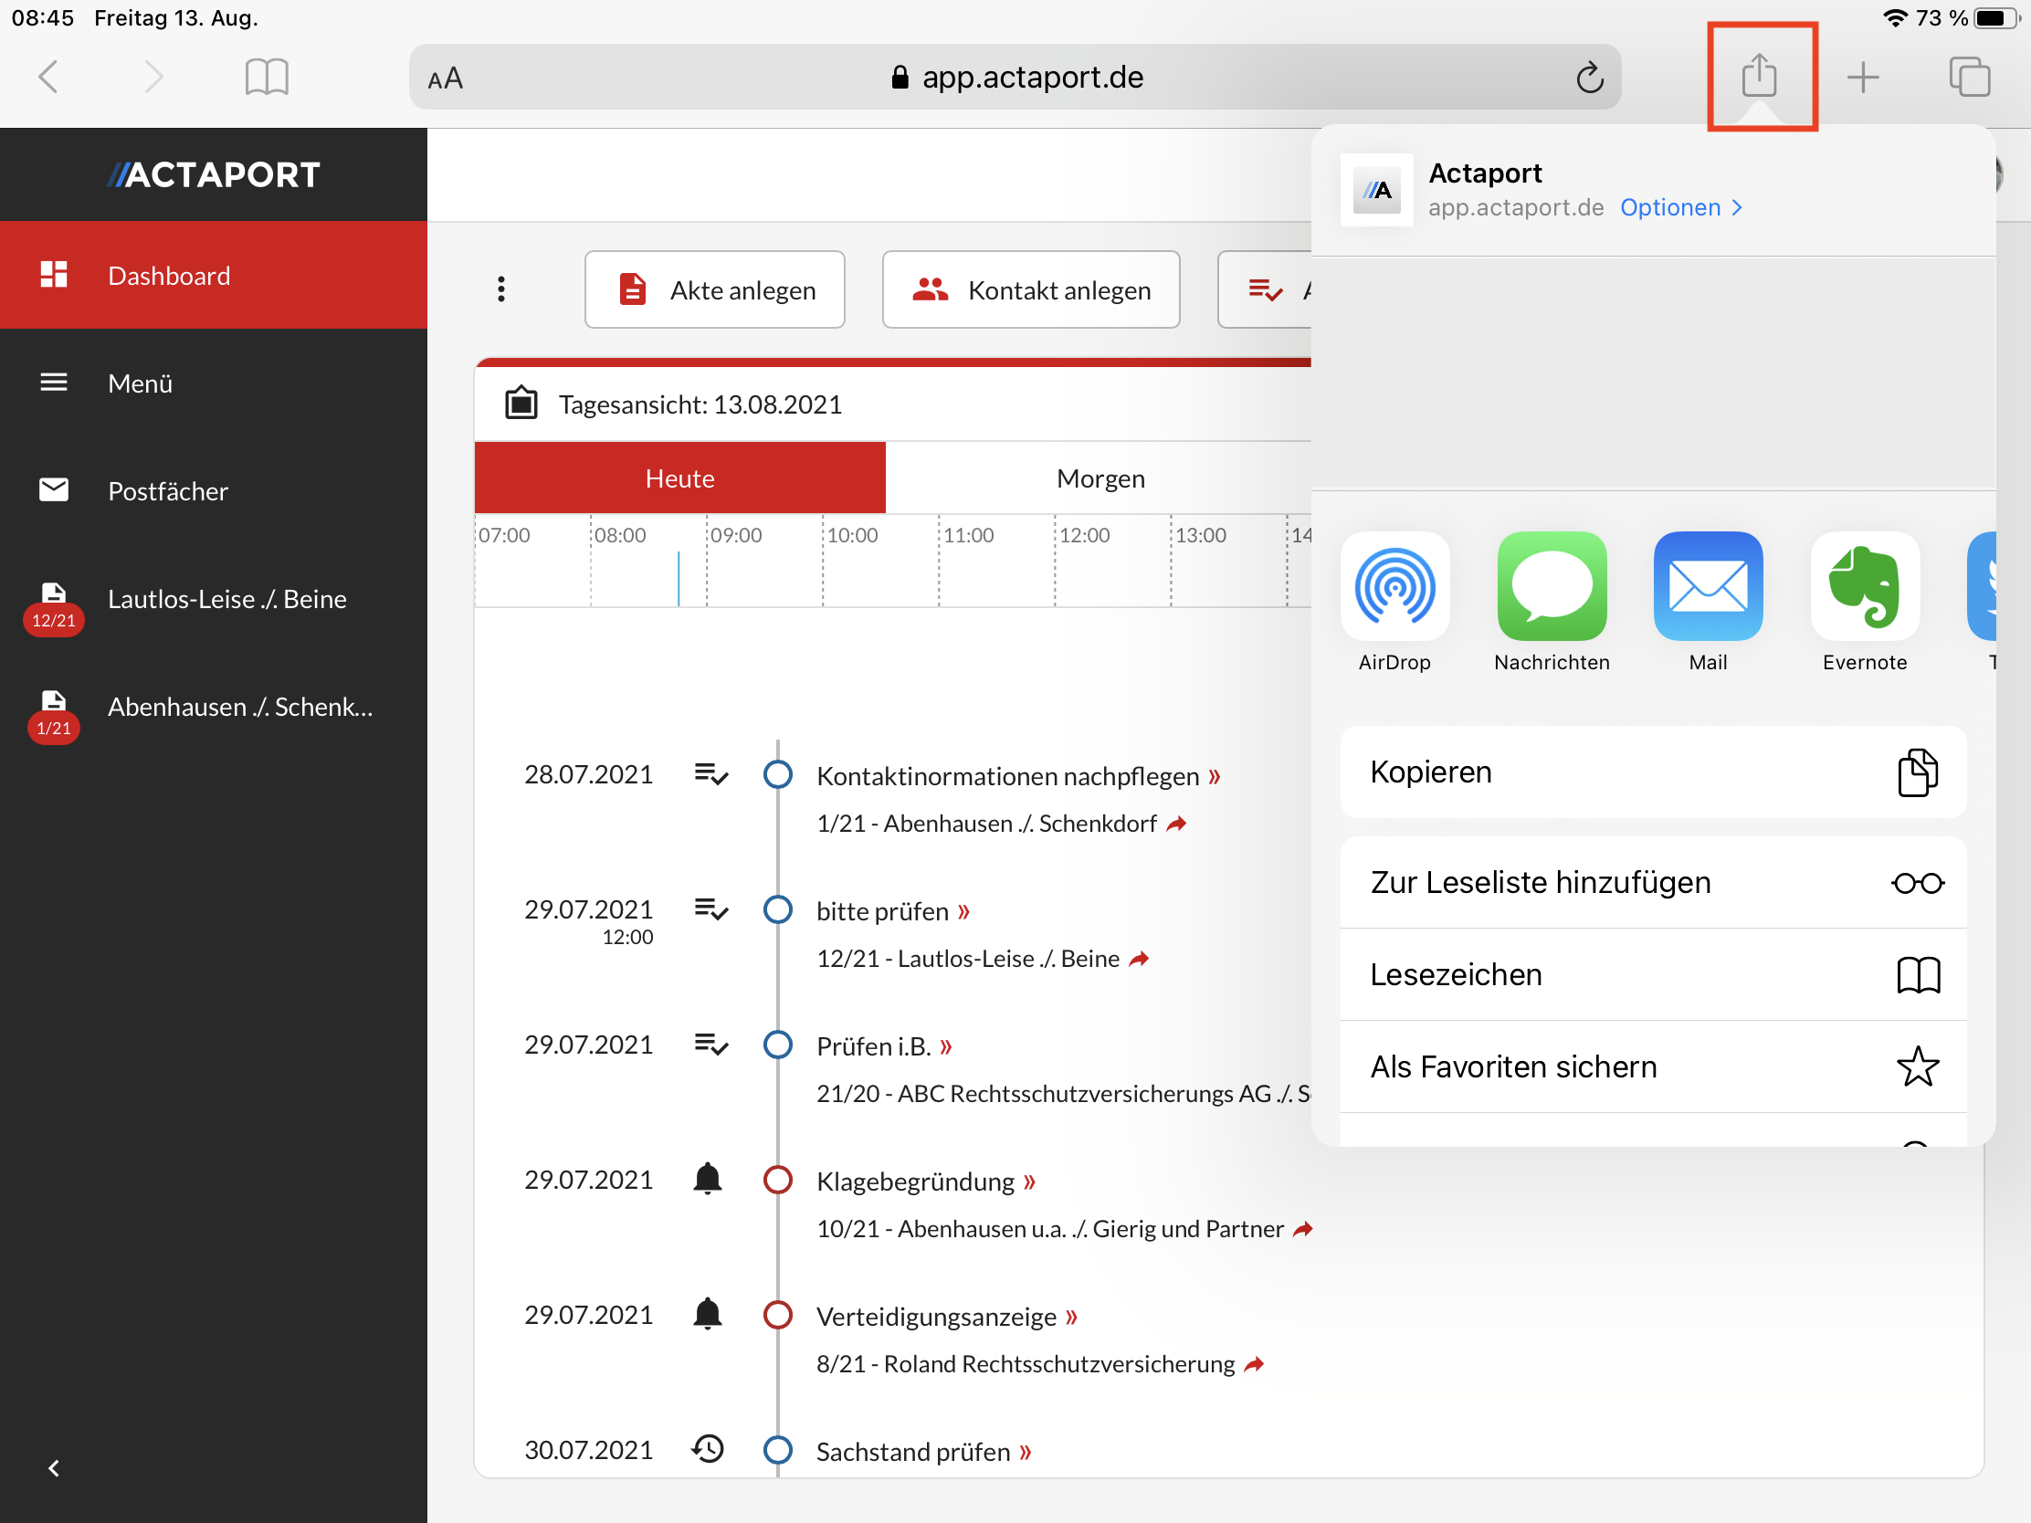Tap the Actaport site thumbnail in share sheet
Viewport: 2031px width, 1523px height.
tap(1375, 190)
